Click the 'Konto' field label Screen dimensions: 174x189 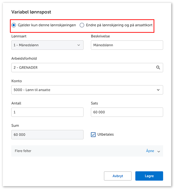point(16,81)
